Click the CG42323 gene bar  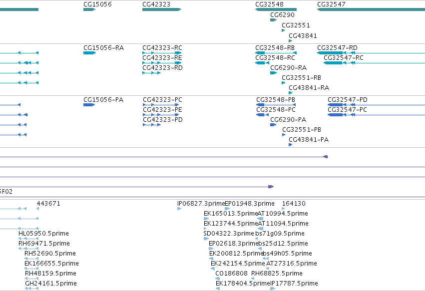click(x=162, y=9)
